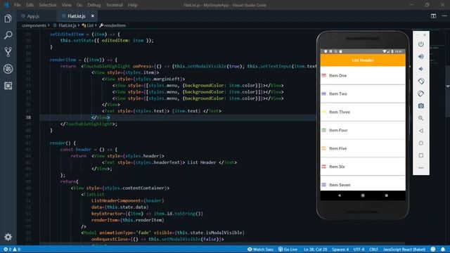Image resolution: width=450 pixels, height=253 pixels.
Task: Minimize the emulator toolbar window
Action: pos(418,34)
